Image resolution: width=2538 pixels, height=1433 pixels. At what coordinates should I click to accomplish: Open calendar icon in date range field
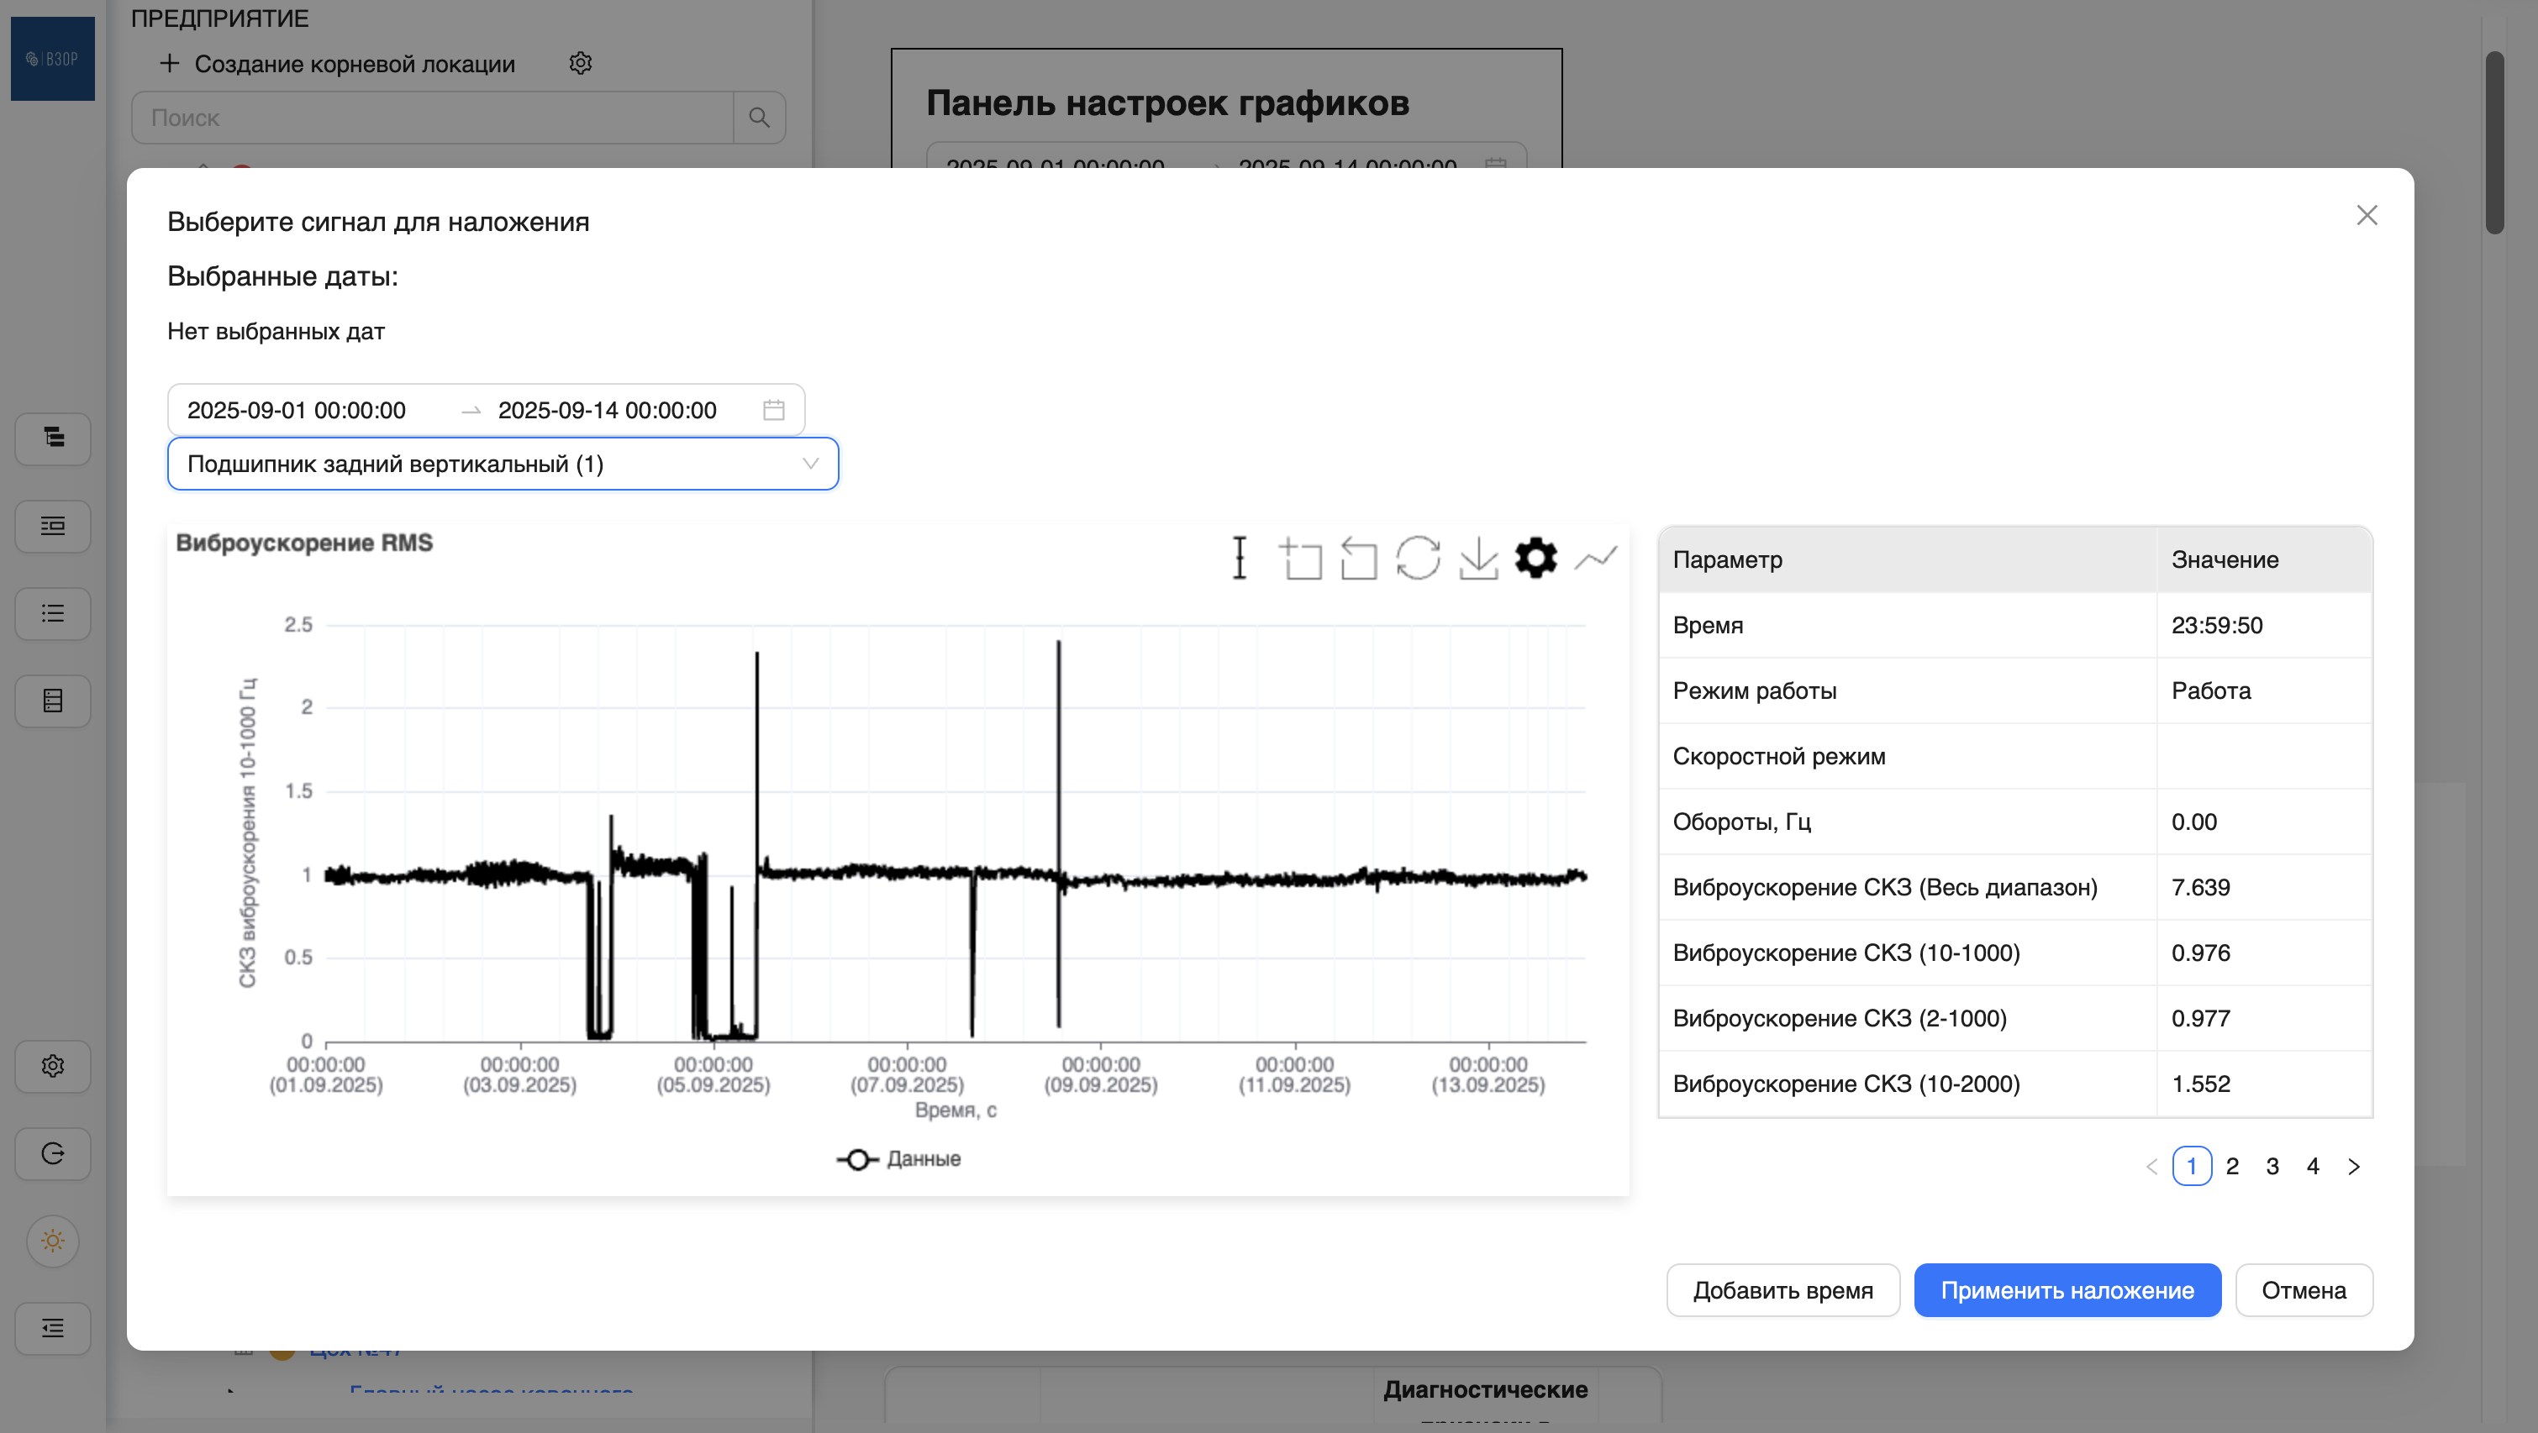pyautogui.click(x=773, y=410)
